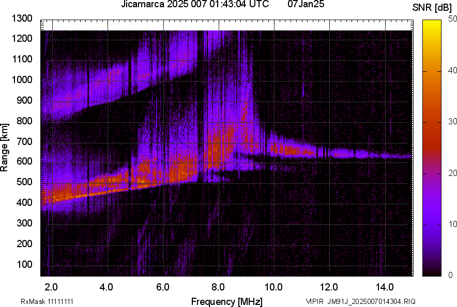Click the frequency tick label '12.0'
Viewport: 457px width, 307px height.
pos(329,287)
